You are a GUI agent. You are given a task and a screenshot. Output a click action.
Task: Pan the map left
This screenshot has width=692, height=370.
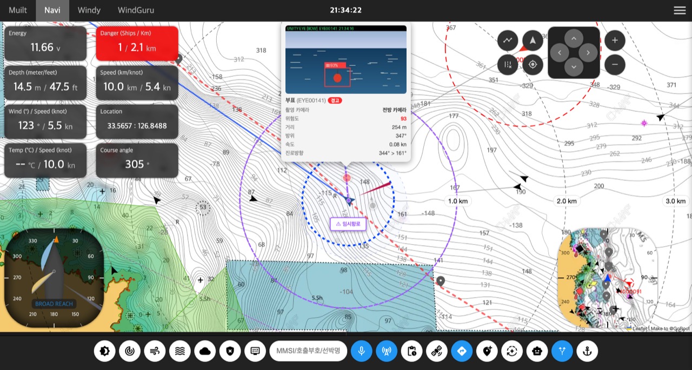[x=560, y=53]
